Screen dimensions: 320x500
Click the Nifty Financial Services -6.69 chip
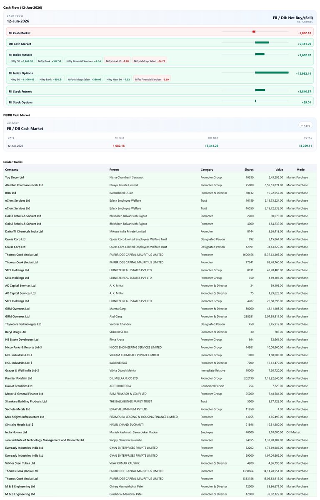pyautogui.click(x=152, y=79)
